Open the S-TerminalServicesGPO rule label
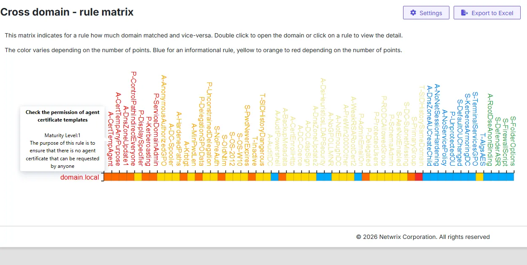This screenshot has width=527, height=265. [x=475, y=129]
